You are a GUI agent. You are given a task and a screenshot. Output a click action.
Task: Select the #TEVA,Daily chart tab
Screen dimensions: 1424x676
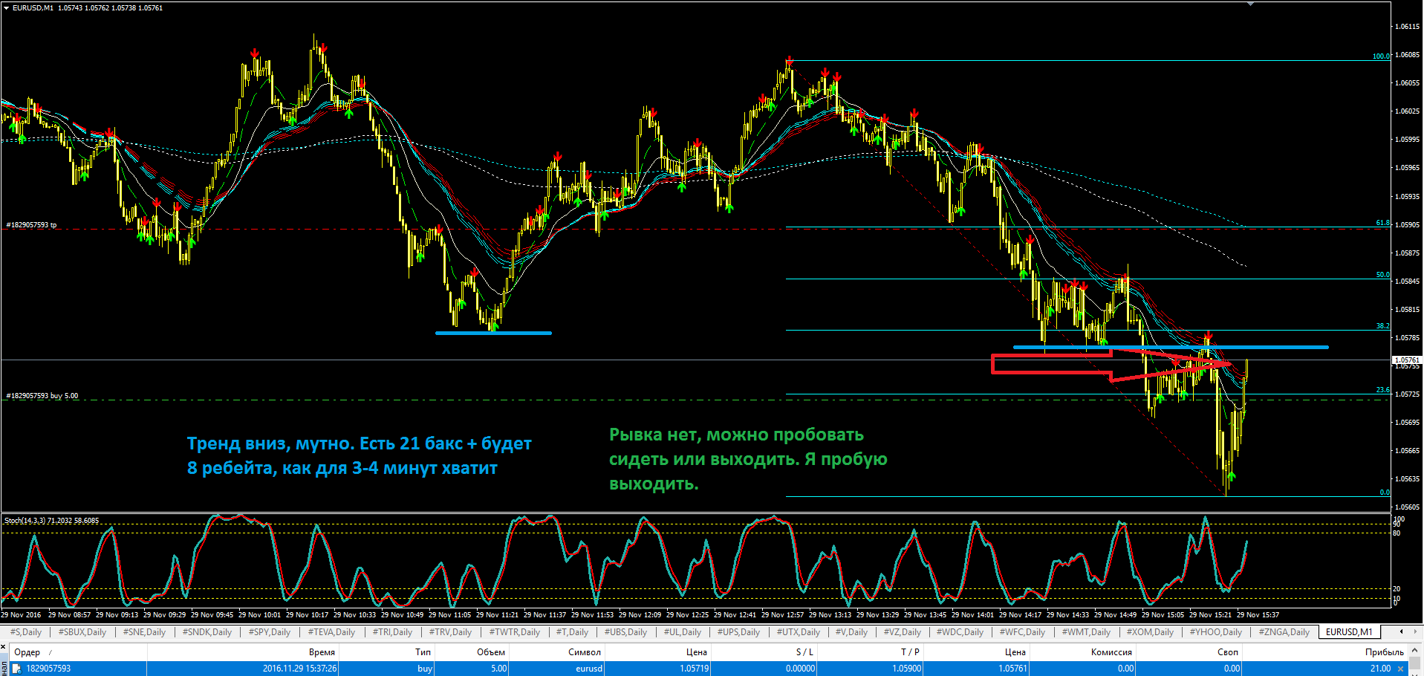pyautogui.click(x=331, y=632)
